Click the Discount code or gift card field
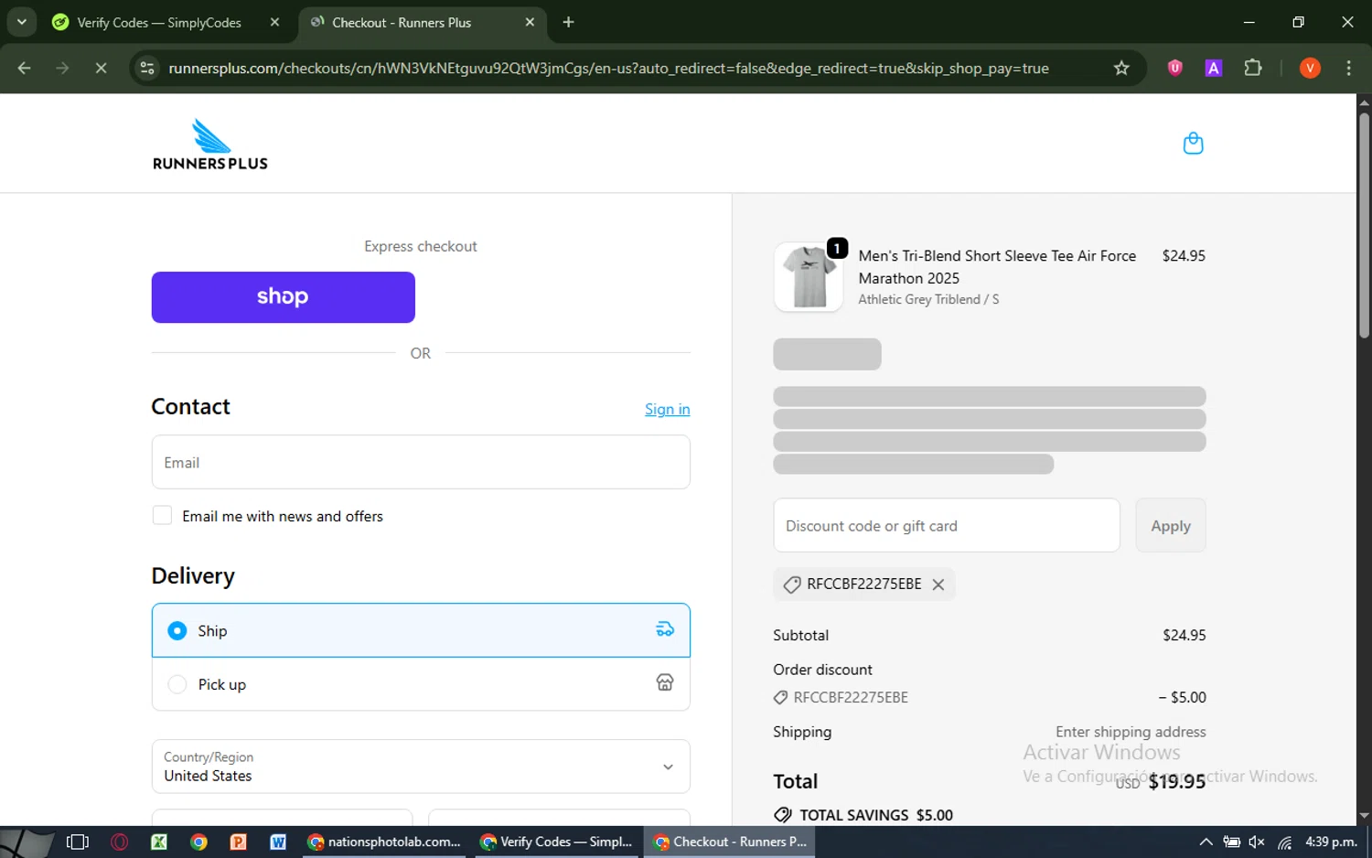Image resolution: width=1372 pixels, height=858 pixels. [x=946, y=526]
